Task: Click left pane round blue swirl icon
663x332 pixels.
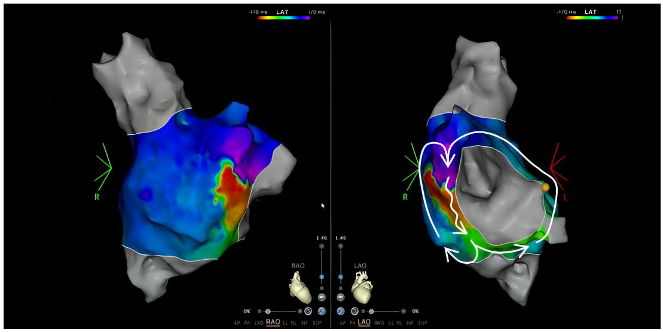Action: click(x=322, y=311)
